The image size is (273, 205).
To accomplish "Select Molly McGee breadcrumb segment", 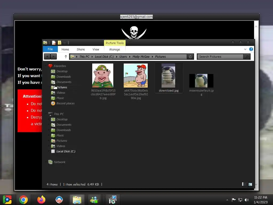I will click(141, 57).
